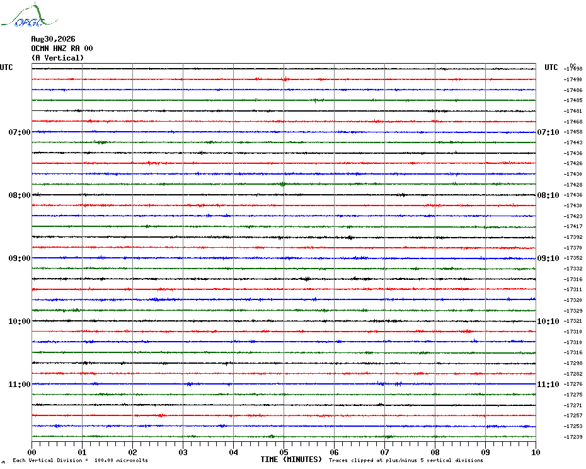Click the 09:10 end-time label

point(548,258)
